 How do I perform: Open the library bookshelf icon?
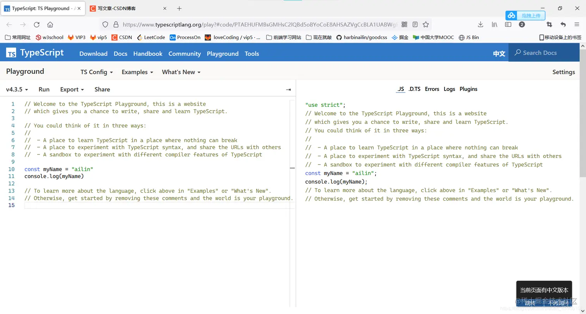(495, 24)
